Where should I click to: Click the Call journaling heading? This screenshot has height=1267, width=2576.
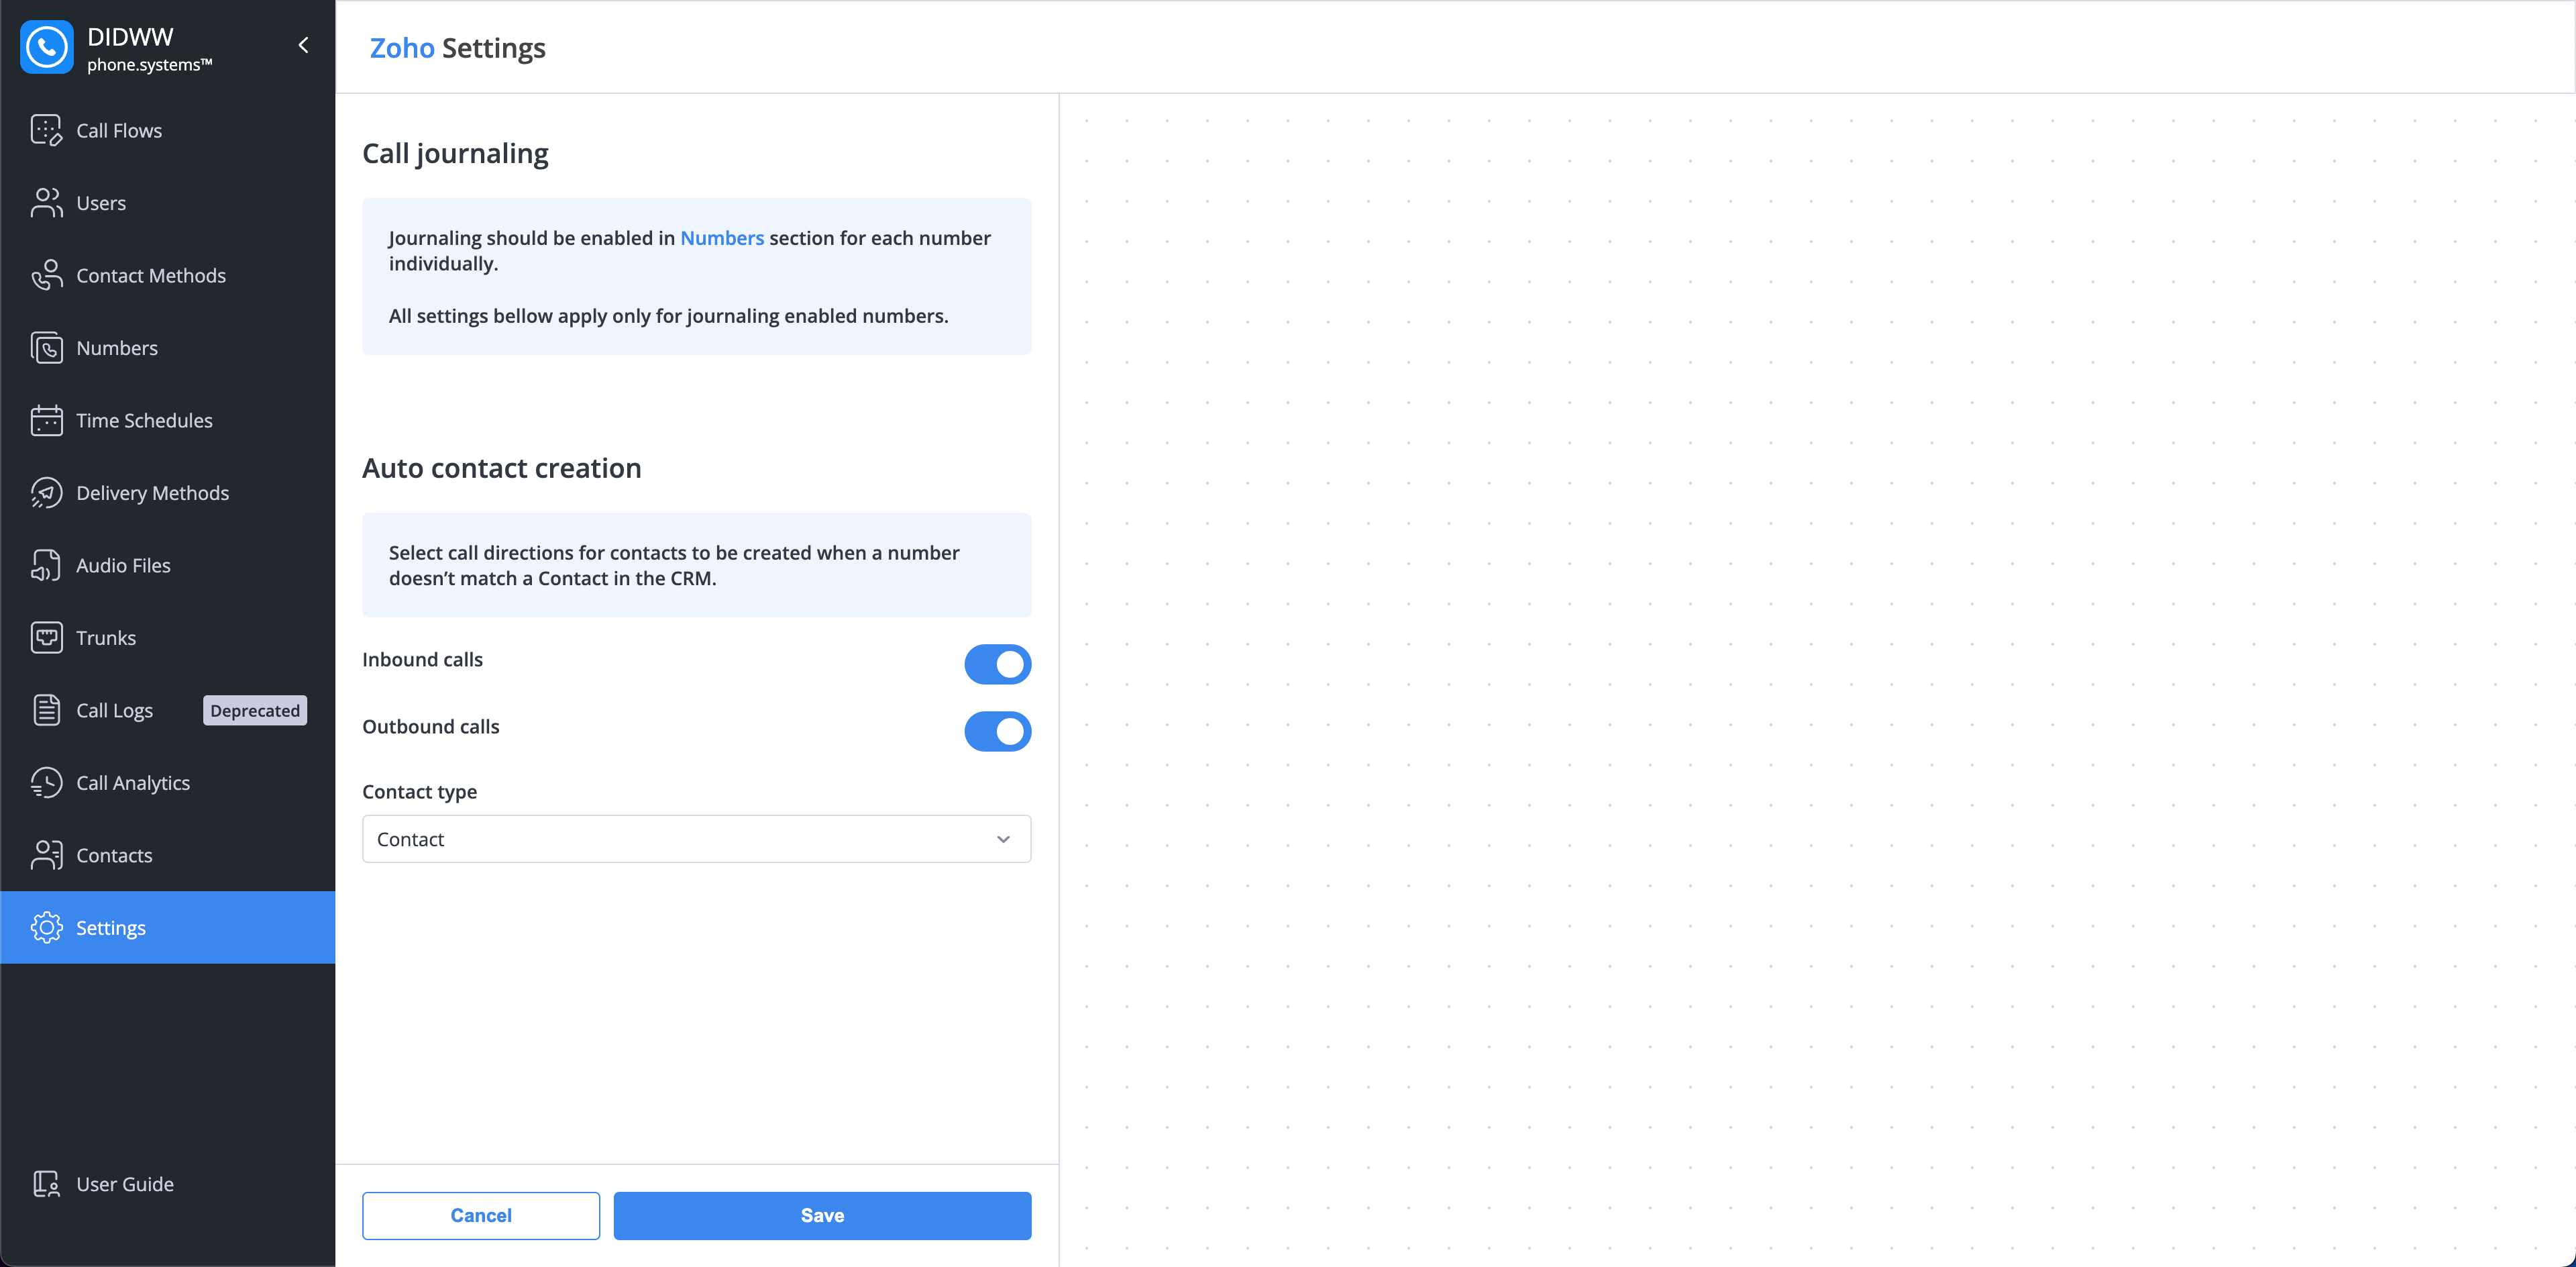pos(455,153)
